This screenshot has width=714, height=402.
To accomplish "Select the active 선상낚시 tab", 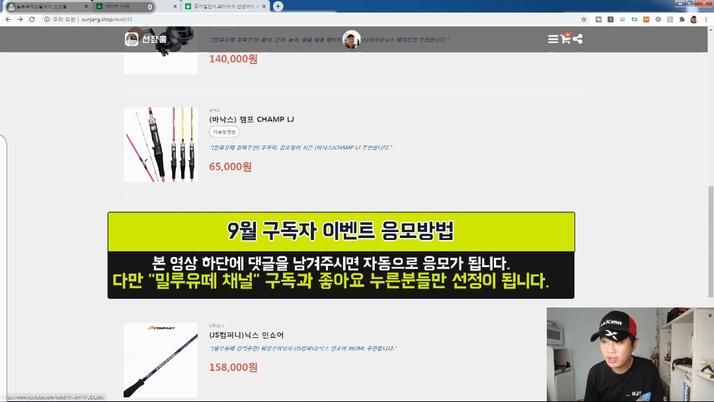I will tap(225, 7).
